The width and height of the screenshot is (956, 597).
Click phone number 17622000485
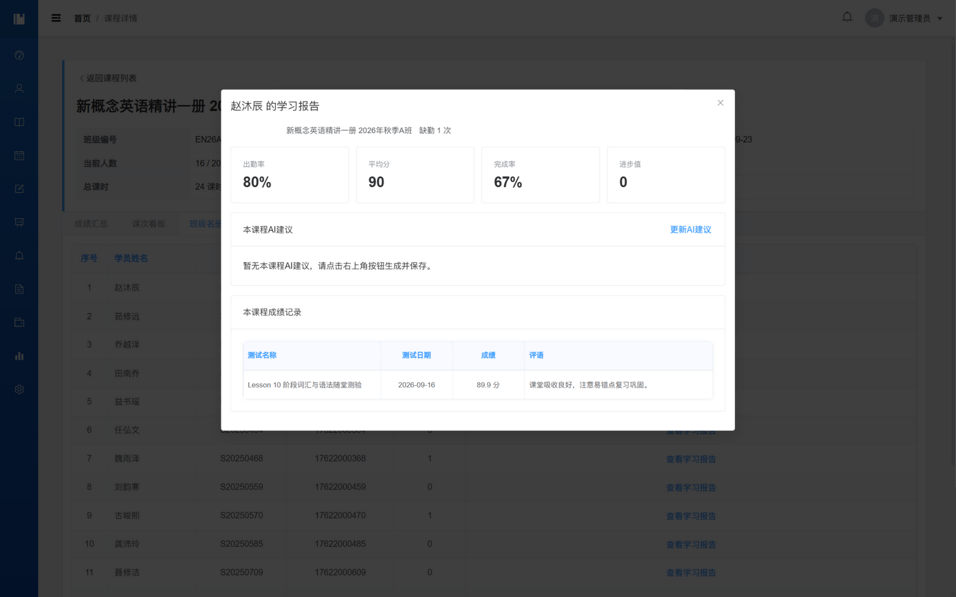coord(340,544)
